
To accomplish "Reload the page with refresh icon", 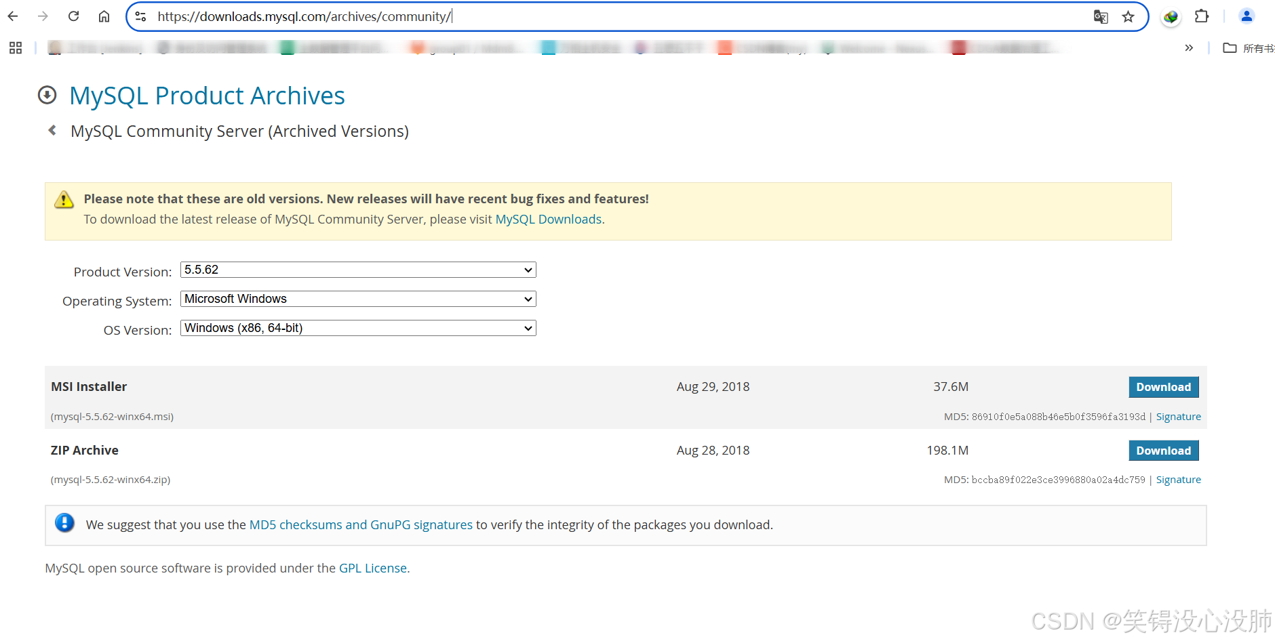I will click(x=73, y=16).
